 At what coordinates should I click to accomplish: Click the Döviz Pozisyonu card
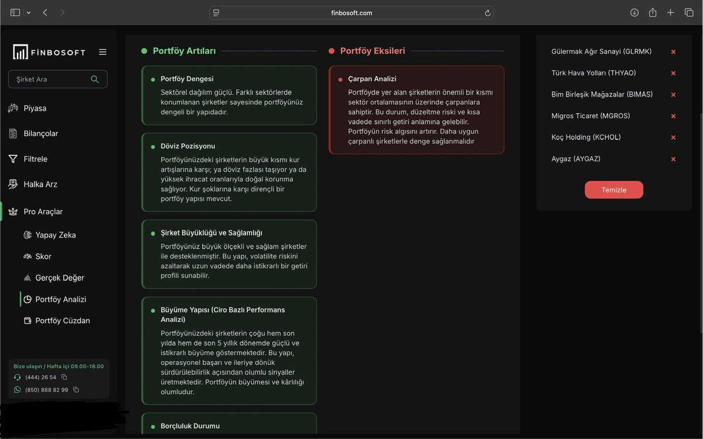tap(229, 172)
